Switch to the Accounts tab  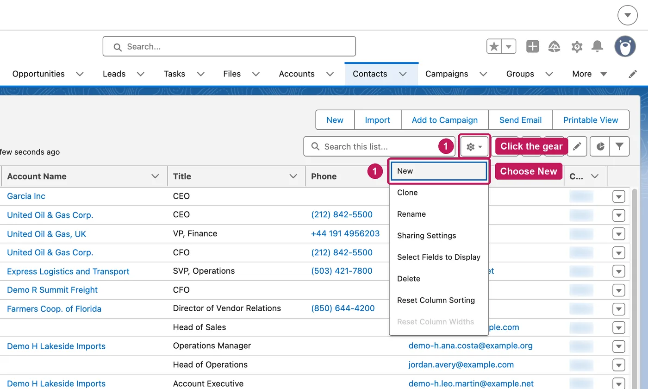tap(297, 74)
